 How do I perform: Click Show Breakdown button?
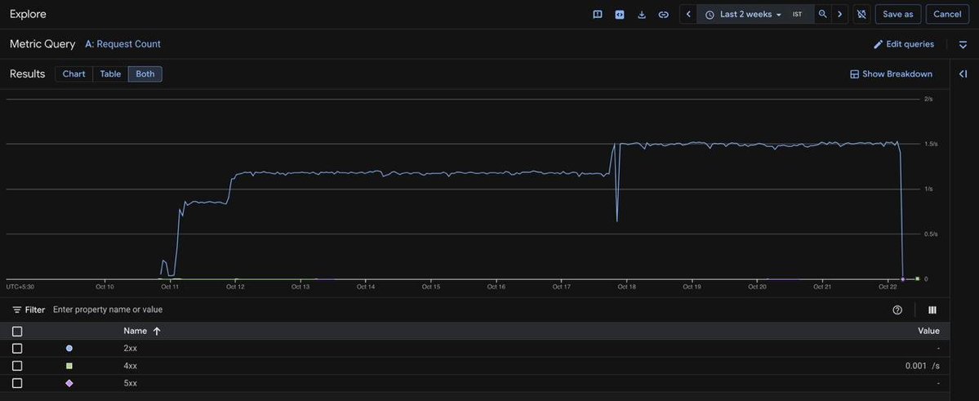click(891, 74)
